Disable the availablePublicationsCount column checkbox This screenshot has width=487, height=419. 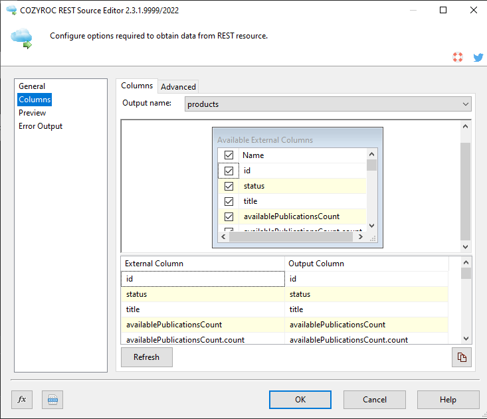(x=229, y=216)
